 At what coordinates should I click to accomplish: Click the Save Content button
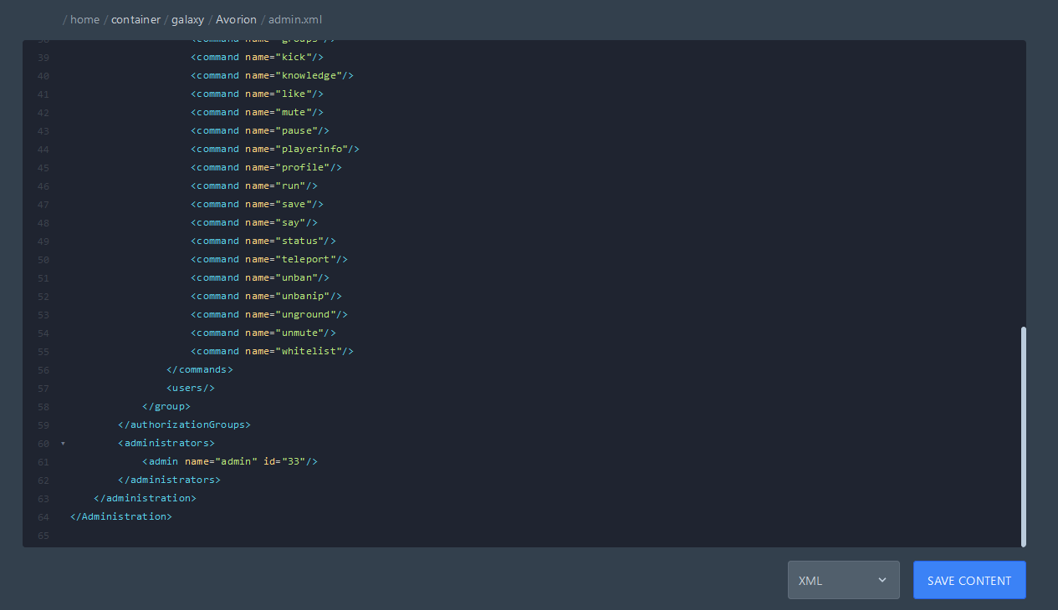click(969, 580)
